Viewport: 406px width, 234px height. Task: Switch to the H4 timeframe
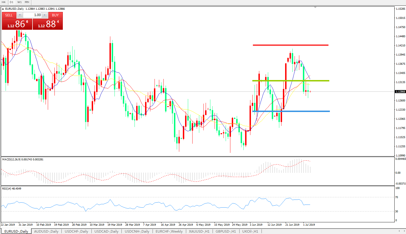4,2
